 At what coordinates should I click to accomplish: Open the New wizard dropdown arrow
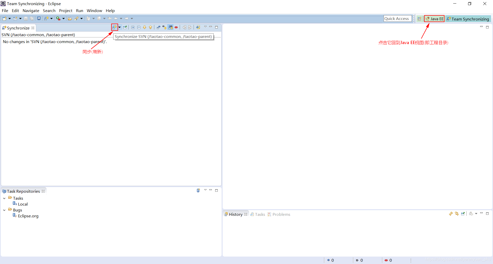(x=10, y=18)
